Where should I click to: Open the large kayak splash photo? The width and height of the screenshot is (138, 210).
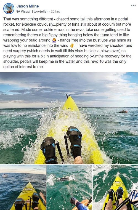point(69,118)
